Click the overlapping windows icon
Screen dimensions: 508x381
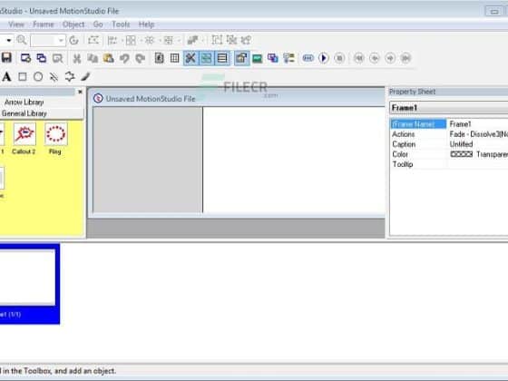pyautogui.click(x=273, y=58)
